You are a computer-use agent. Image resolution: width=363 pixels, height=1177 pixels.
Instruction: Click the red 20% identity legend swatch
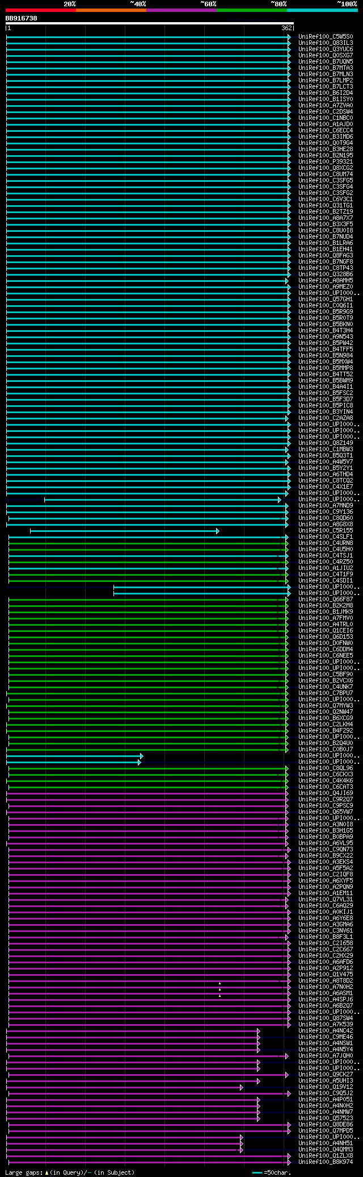pos(41,10)
